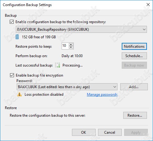Disable configuration backup to repository checkbox
The width and height of the screenshot is (153, 141).
[12, 22]
